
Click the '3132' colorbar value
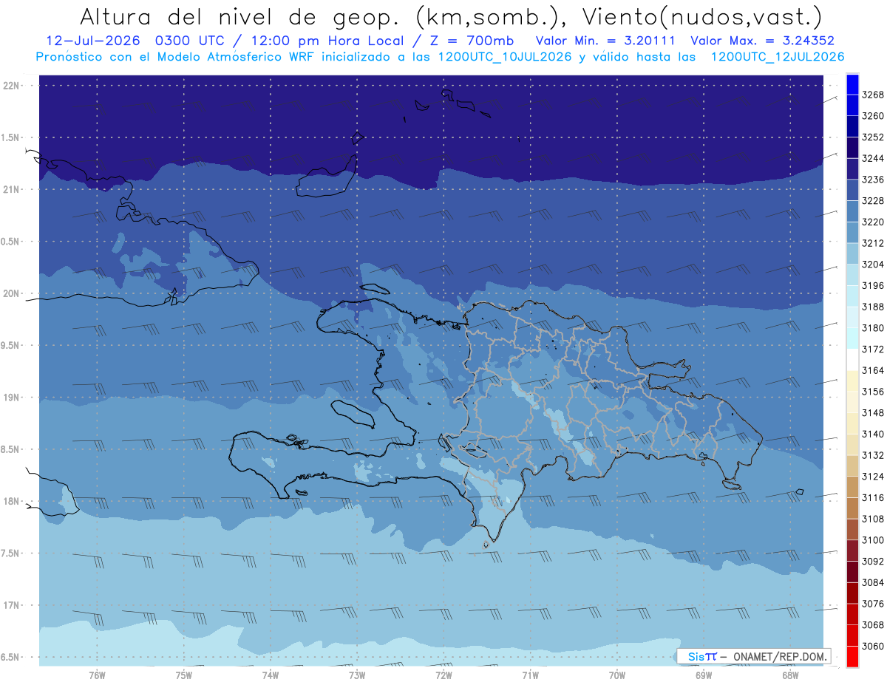[x=873, y=455]
